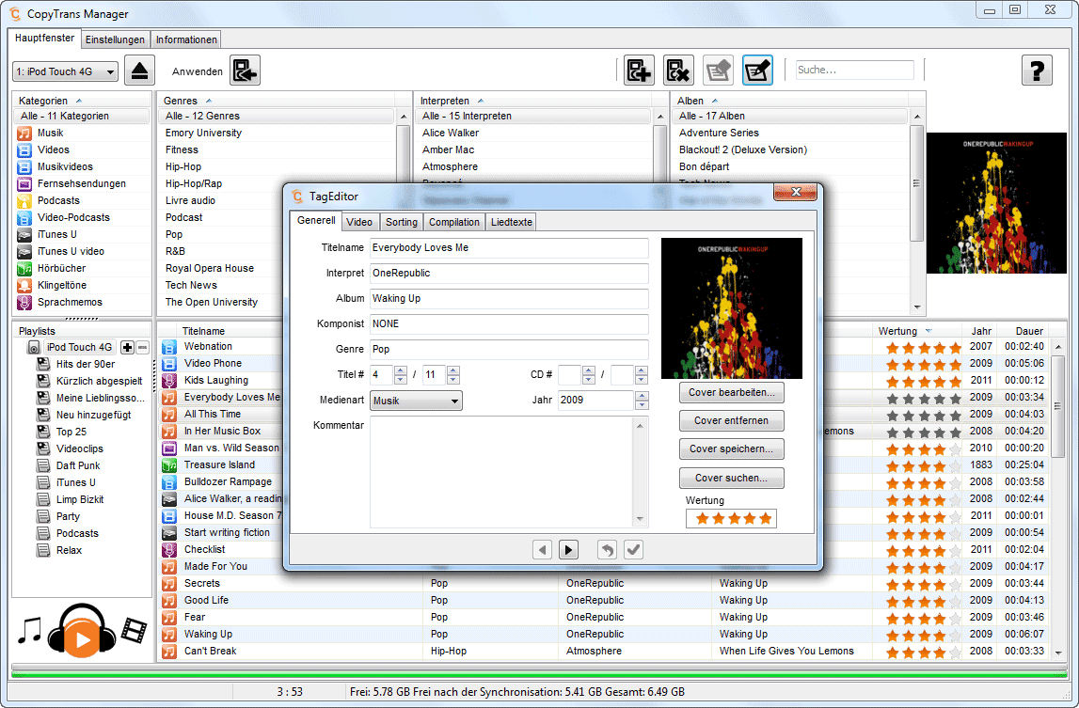Select the Musikvideos category
This screenshot has width=1079, height=708.
pos(82,166)
